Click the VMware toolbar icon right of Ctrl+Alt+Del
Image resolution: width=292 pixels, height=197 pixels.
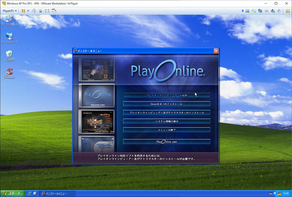click(x=41, y=11)
